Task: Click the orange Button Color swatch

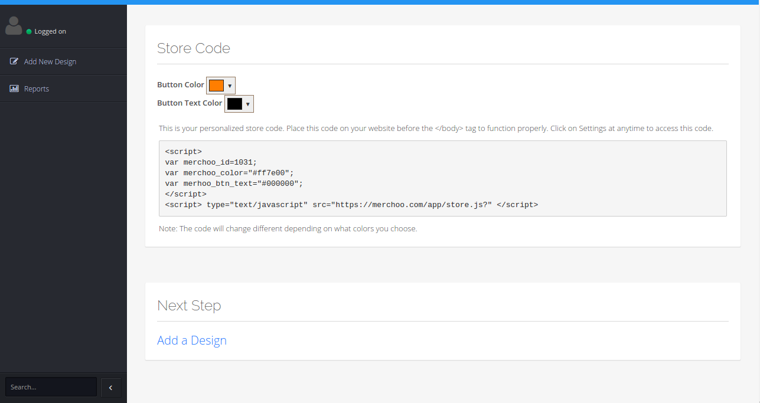Action: [217, 85]
